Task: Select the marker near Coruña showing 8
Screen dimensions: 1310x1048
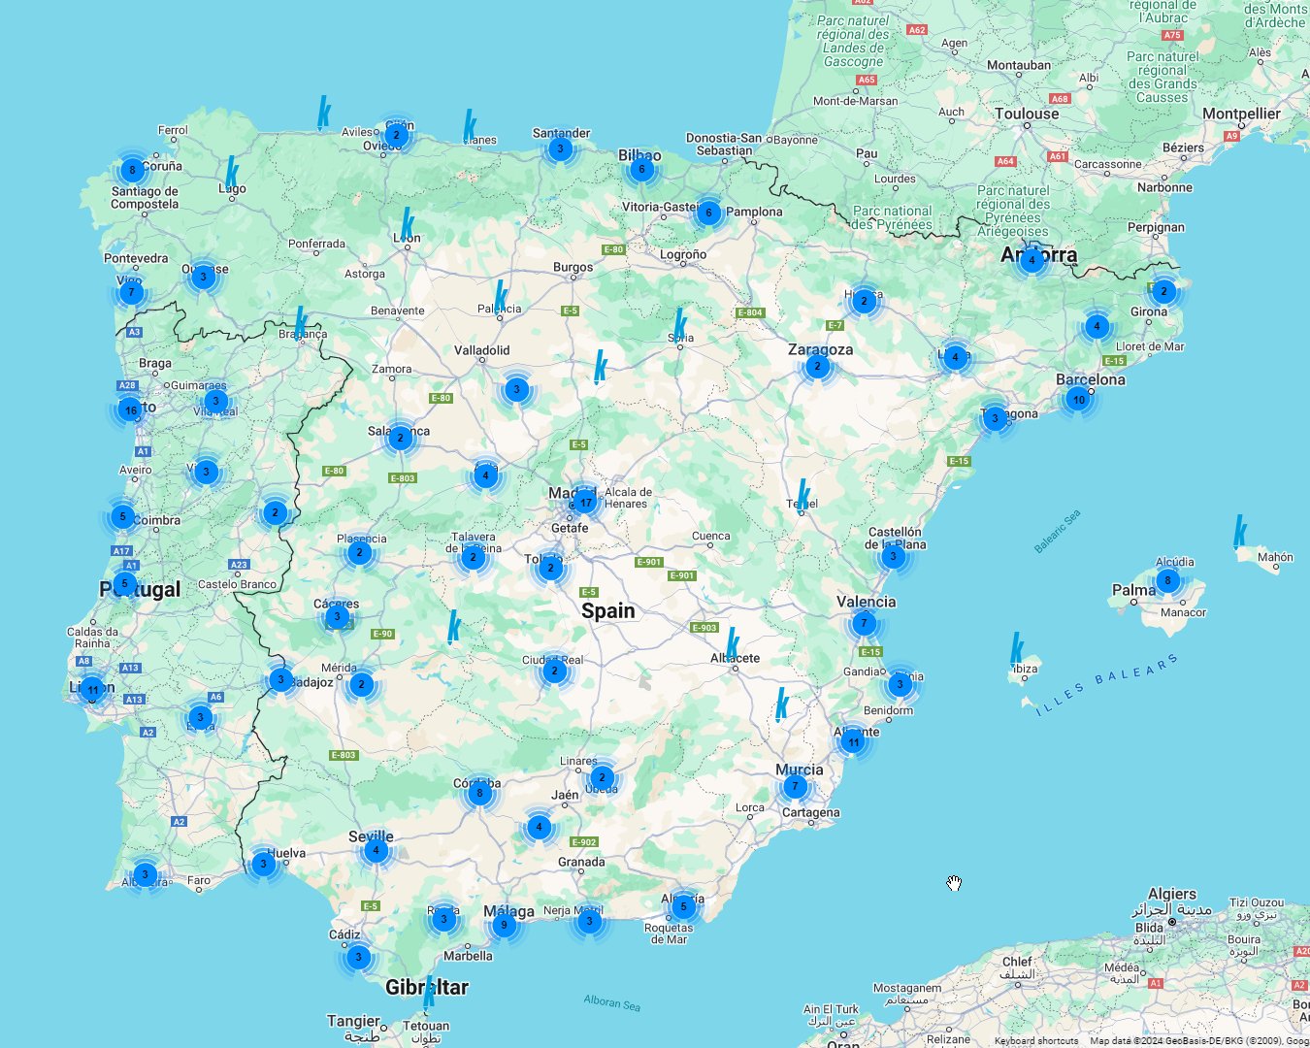Action: click(131, 169)
